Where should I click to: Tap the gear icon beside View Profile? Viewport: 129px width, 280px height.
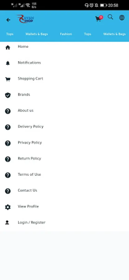pos(8,207)
